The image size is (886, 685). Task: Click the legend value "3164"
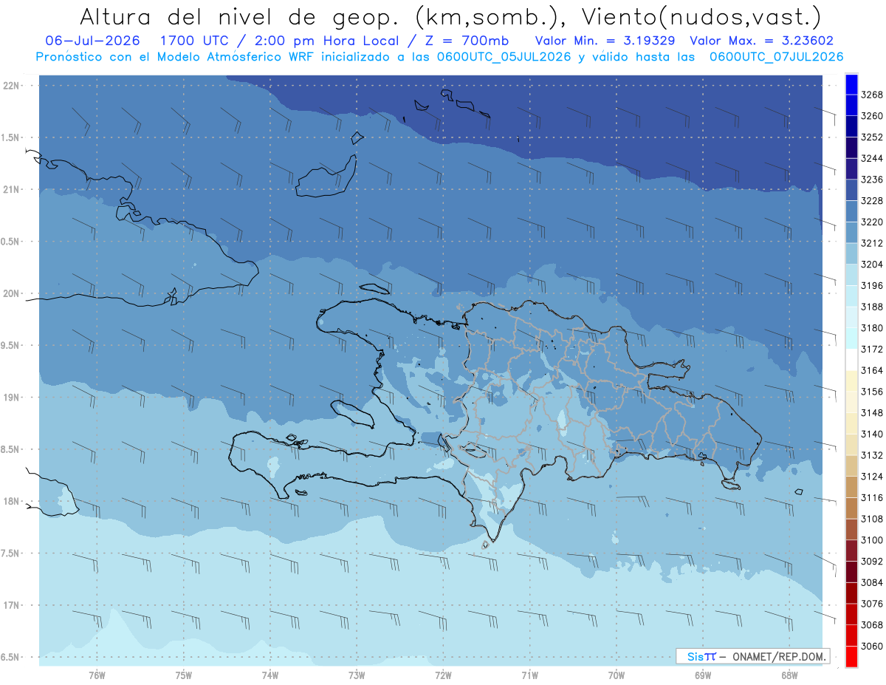872,370
